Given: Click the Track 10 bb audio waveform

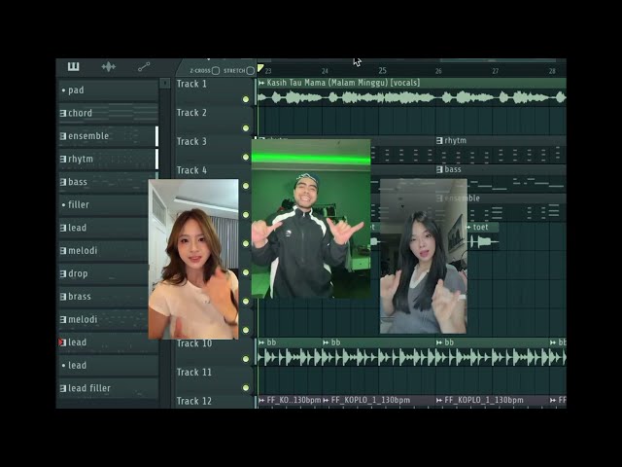Looking at the screenshot, I should click(411, 357).
